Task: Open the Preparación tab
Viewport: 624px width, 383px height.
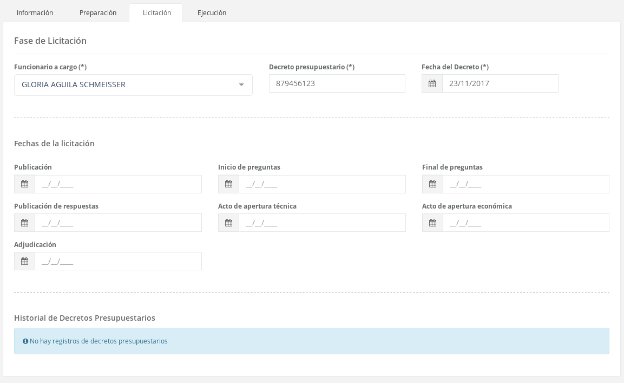Action: click(x=98, y=12)
